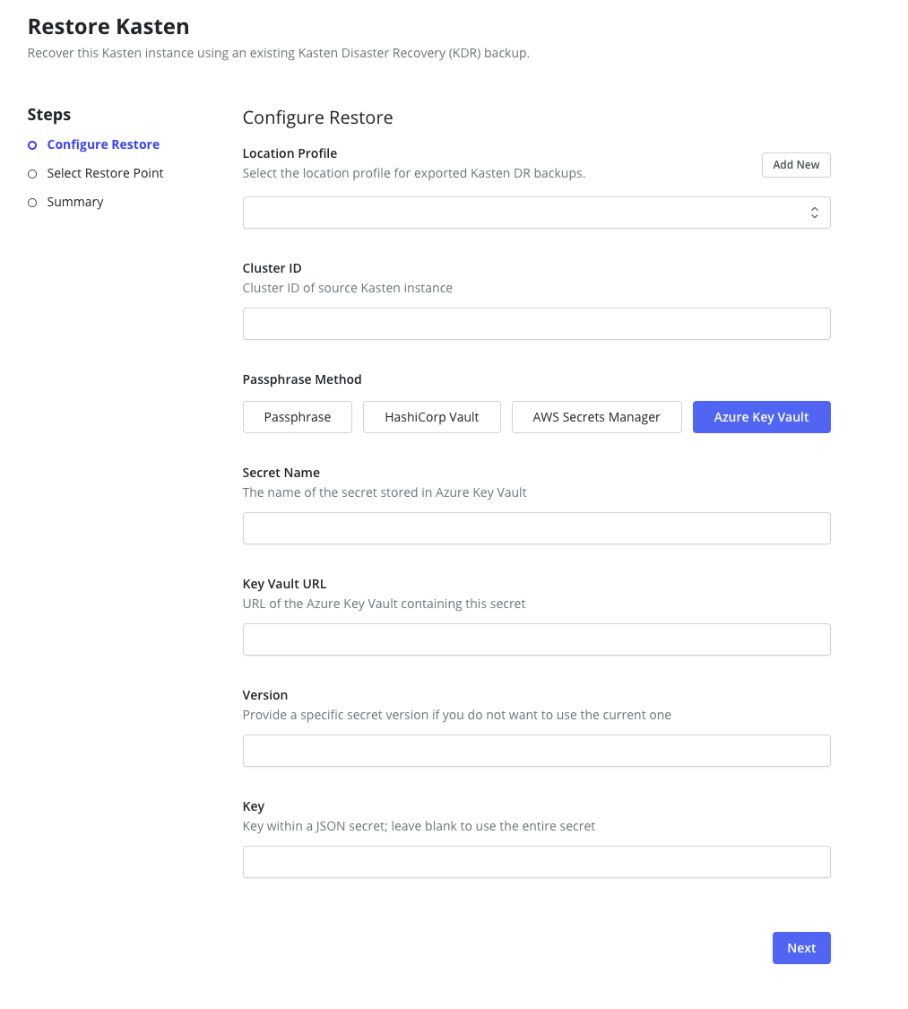This screenshot has height=1009, width=908.
Task: Click the Select Restore Point step circle
Action: tap(32, 174)
